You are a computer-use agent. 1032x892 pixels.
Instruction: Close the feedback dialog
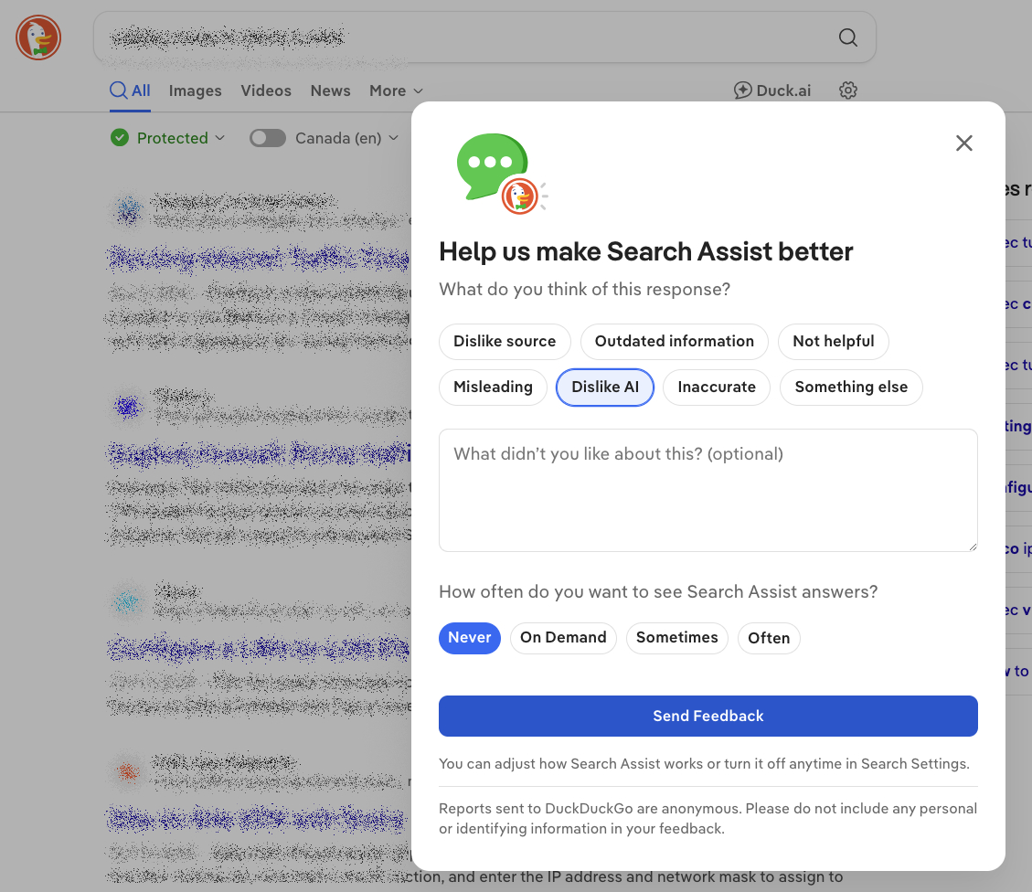[x=963, y=143]
